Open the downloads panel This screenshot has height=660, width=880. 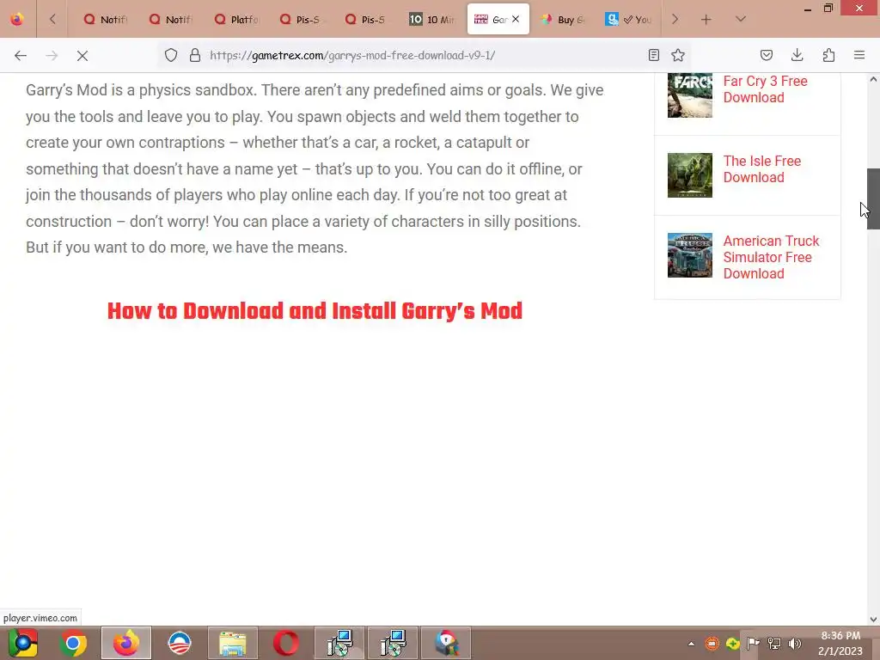[797, 55]
